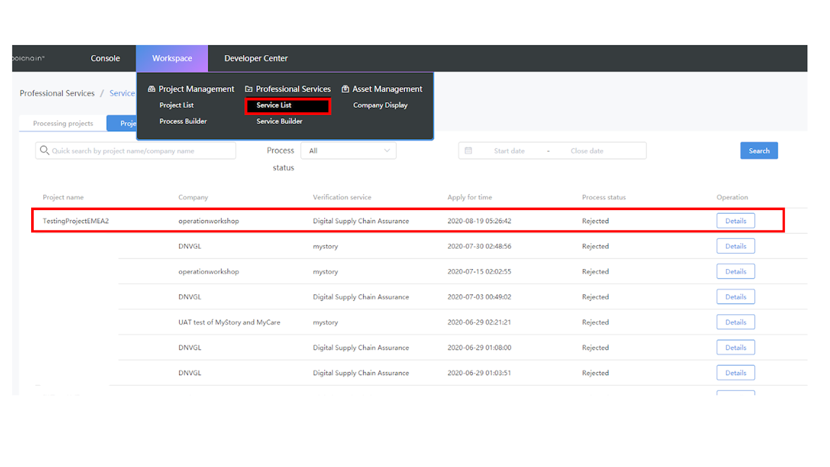Choose Process Builder menu entry

183,121
